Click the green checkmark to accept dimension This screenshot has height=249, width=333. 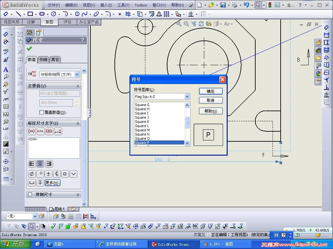[30, 49]
